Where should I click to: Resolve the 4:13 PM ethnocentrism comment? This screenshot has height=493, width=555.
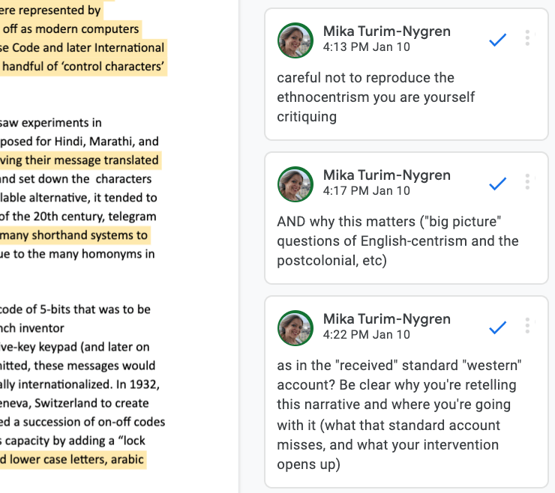(x=497, y=40)
